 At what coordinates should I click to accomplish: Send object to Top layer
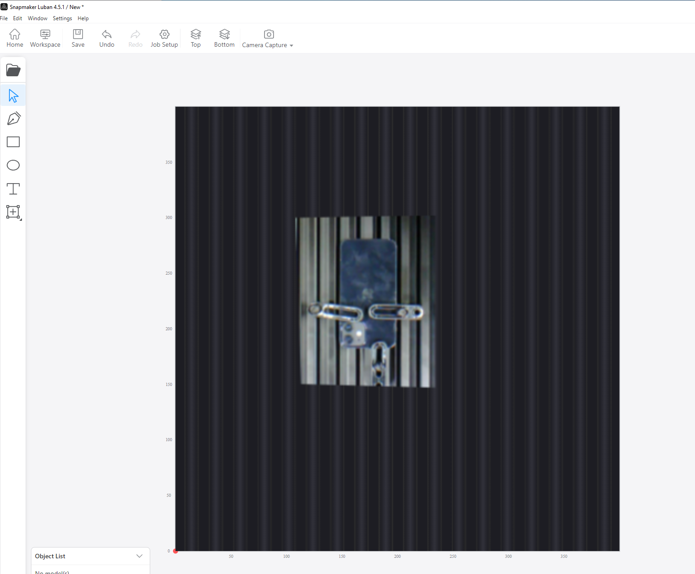pos(195,38)
